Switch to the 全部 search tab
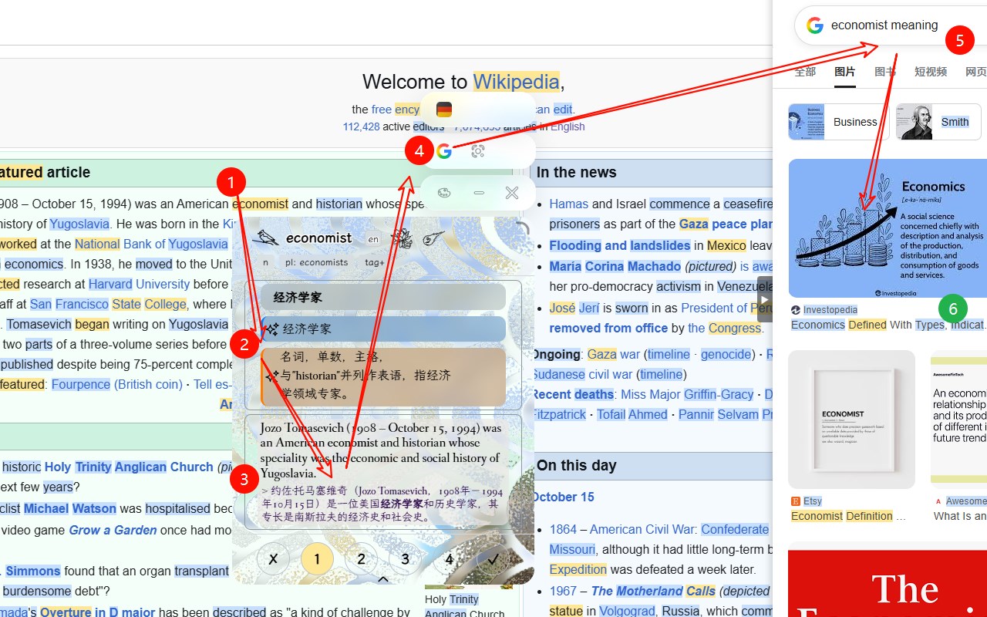Screen dimensions: 987x617 coord(805,72)
